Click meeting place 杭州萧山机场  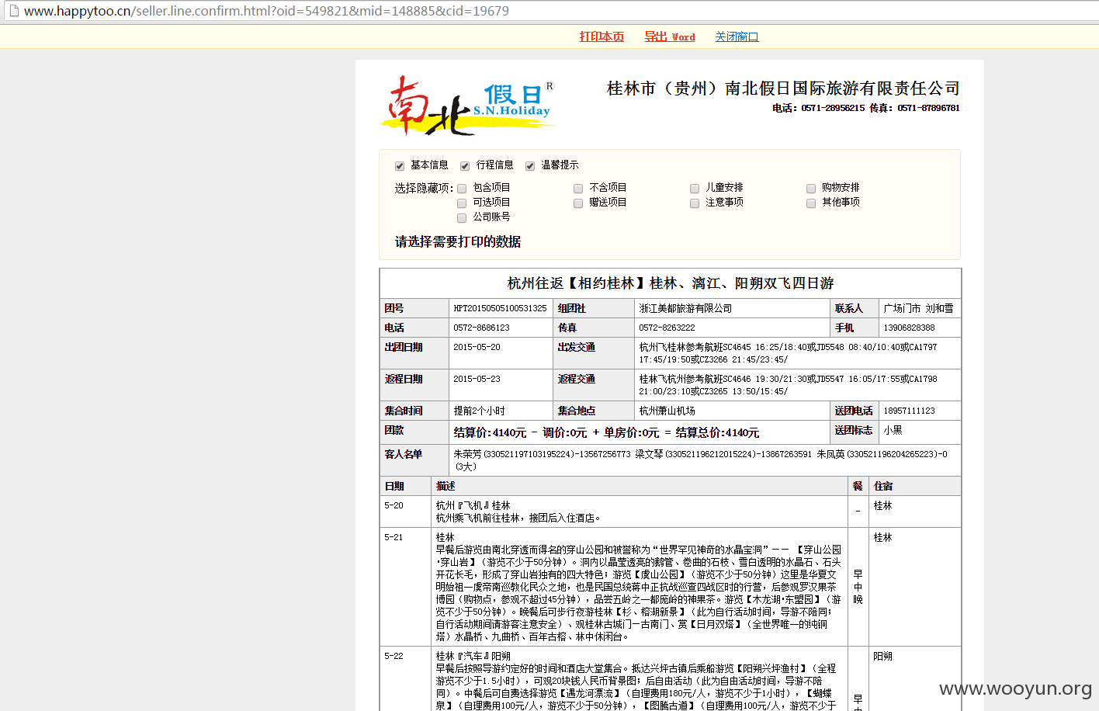tap(667, 411)
